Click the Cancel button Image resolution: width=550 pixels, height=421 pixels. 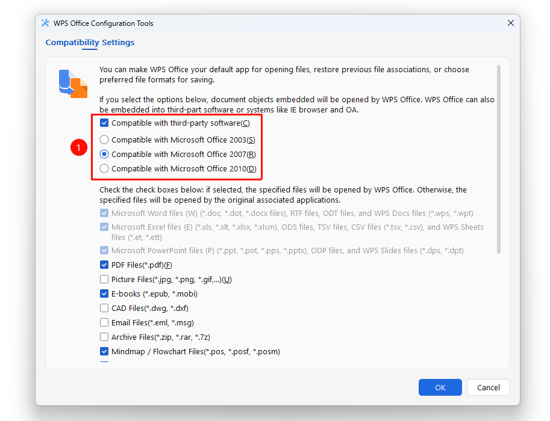[x=489, y=387]
